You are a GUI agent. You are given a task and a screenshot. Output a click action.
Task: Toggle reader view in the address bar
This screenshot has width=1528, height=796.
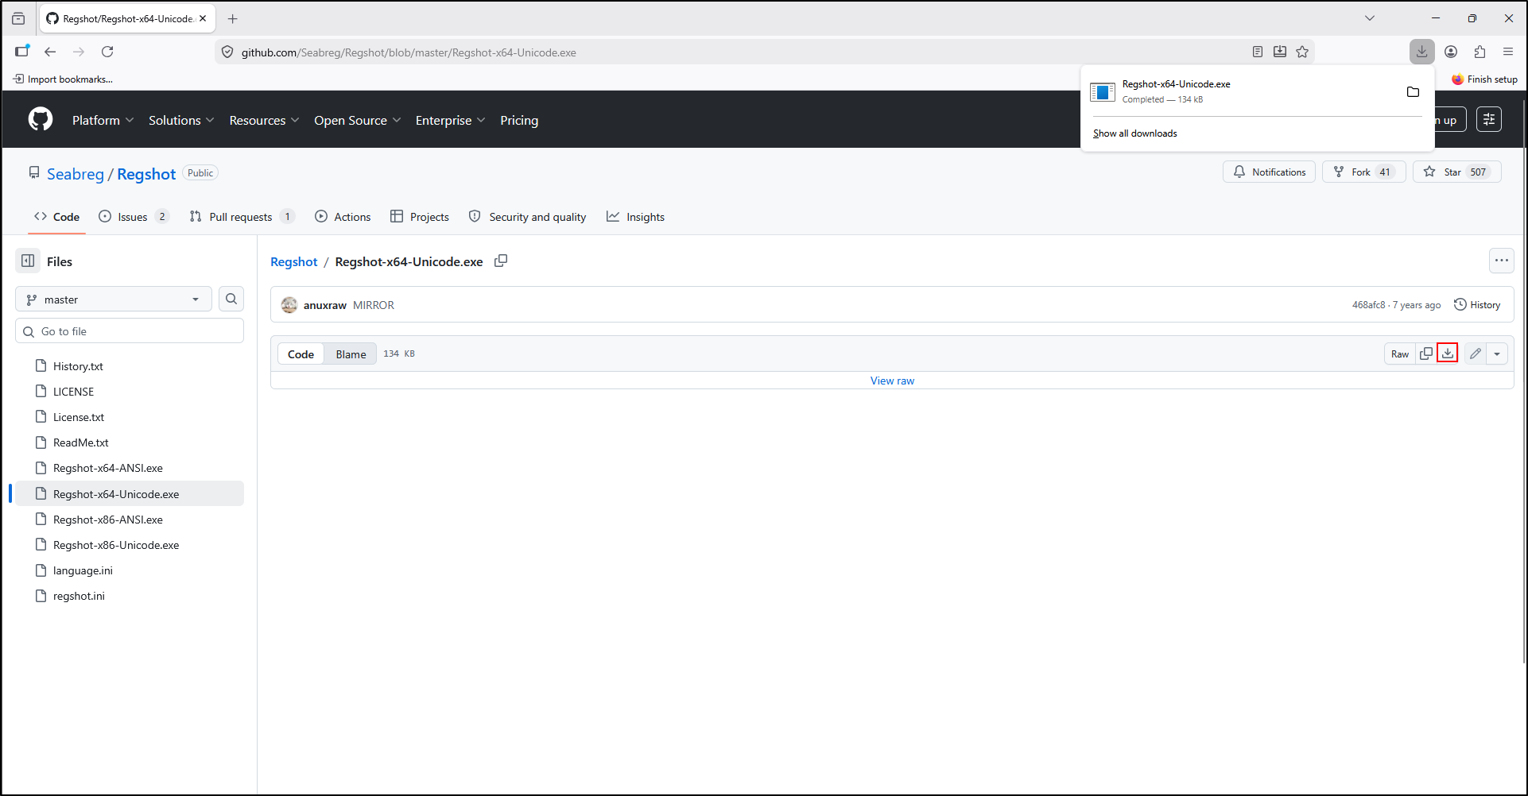pyautogui.click(x=1258, y=52)
